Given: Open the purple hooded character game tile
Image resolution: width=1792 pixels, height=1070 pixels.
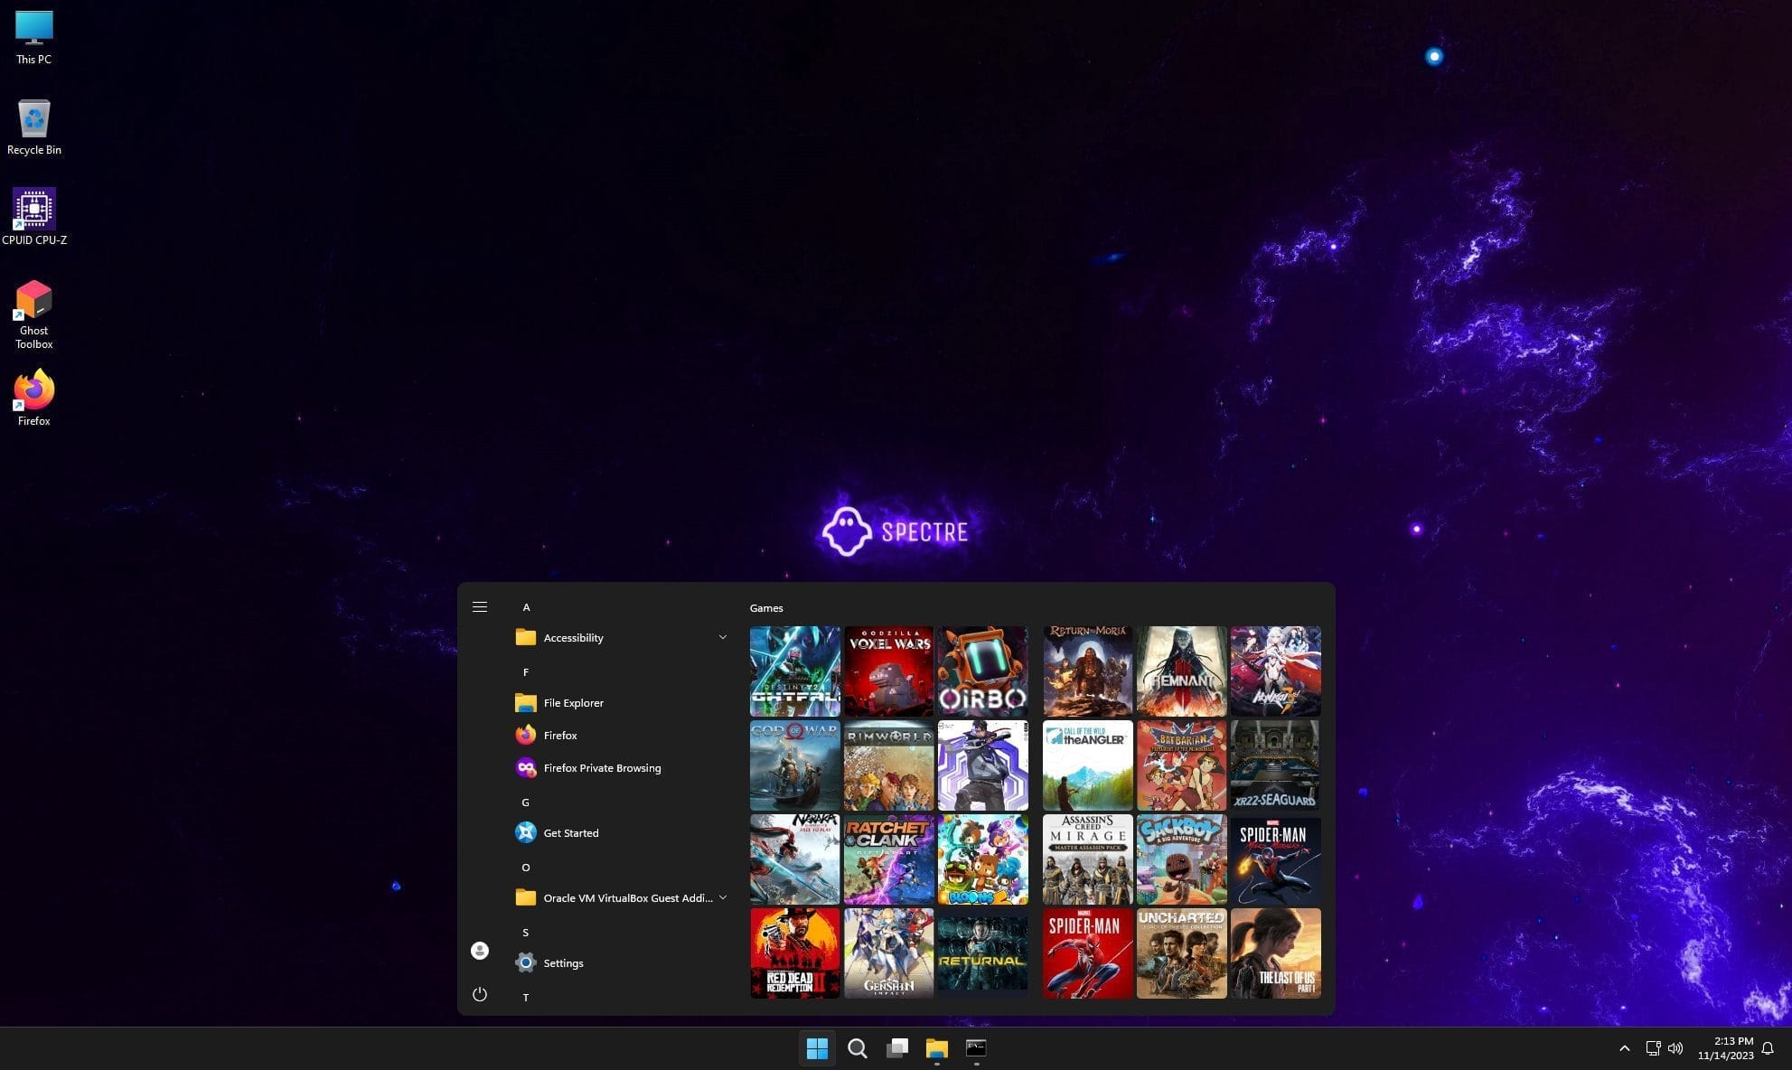Looking at the screenshot, I should pyautogui.click(x=983, y=765).
